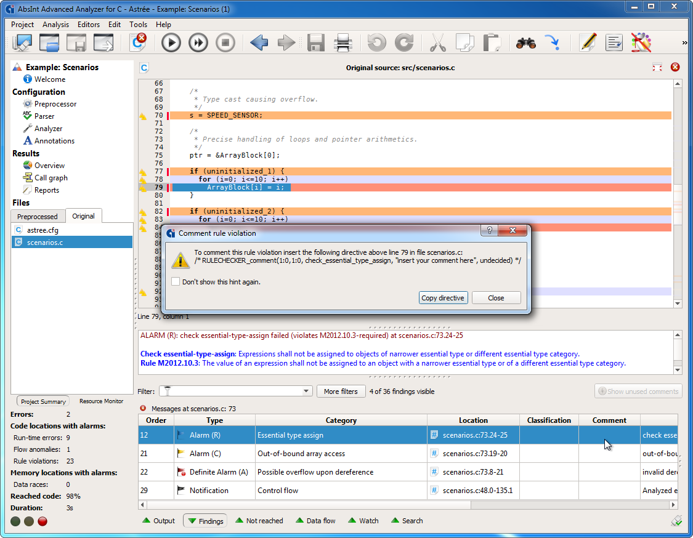Select the Project Summary tab
This screenshot has height=538, width=693.
(x=43, y=401)
